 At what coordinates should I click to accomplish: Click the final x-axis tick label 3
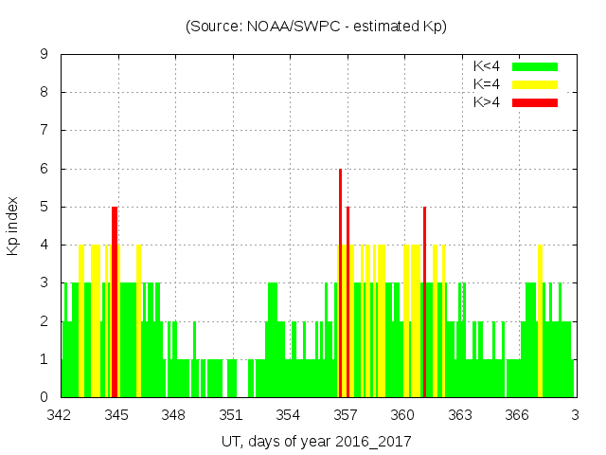[x=575, y=414]
